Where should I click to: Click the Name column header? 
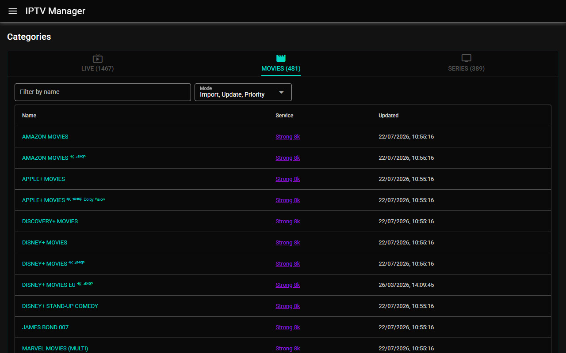tap(29, 116)
